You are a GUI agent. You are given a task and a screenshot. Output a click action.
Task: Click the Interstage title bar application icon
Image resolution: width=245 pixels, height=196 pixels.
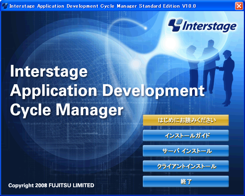pyautogui.click(x=5, y=6)
